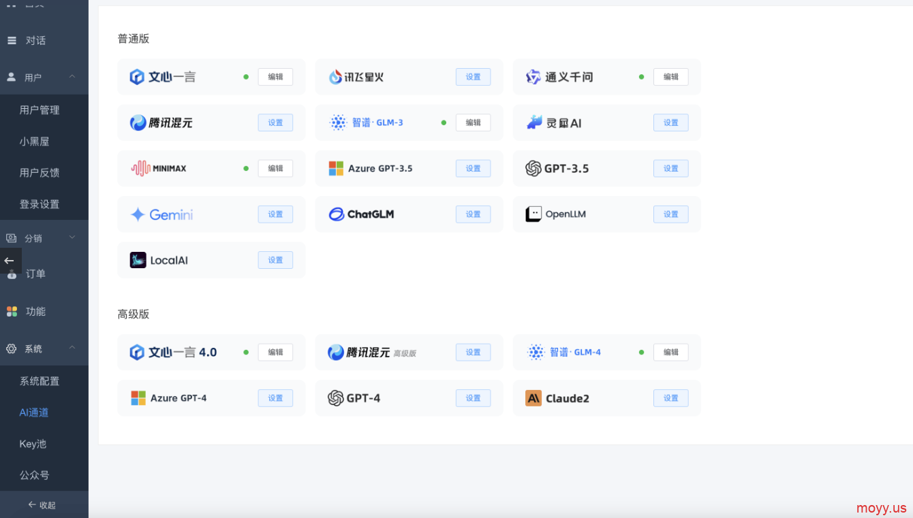The width and height of the screenshot is (913, 518).
Task: Click the MINIMAX waveform logo
Action: (x=140, y=168)
